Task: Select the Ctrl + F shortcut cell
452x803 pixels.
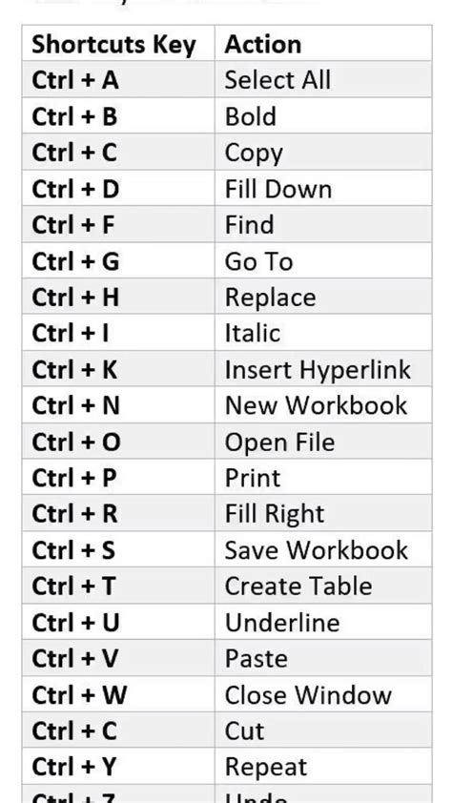Action: click(x=118, y=224)
